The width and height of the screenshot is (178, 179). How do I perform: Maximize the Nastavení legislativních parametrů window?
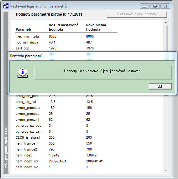point(155,6)
